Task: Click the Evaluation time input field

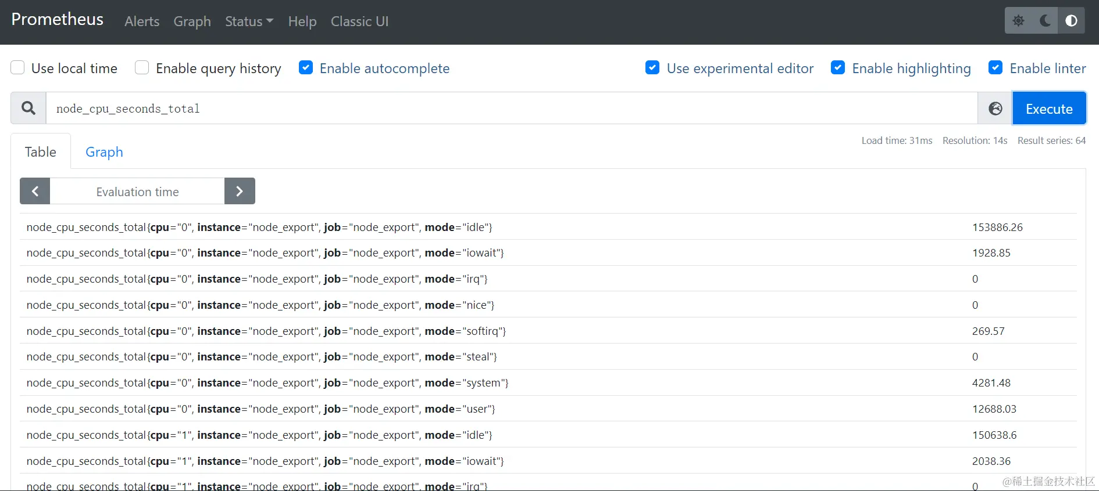Action: (137, 192)
